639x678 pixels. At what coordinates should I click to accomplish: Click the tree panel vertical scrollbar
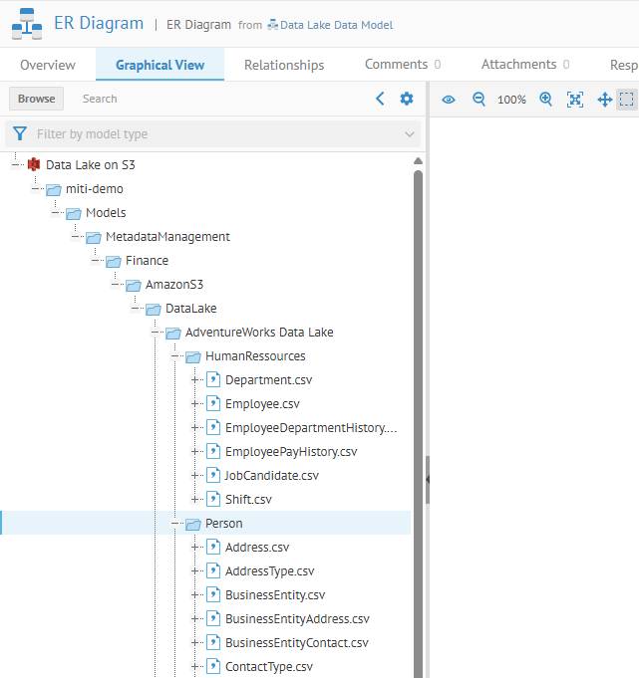click(418, 398)
